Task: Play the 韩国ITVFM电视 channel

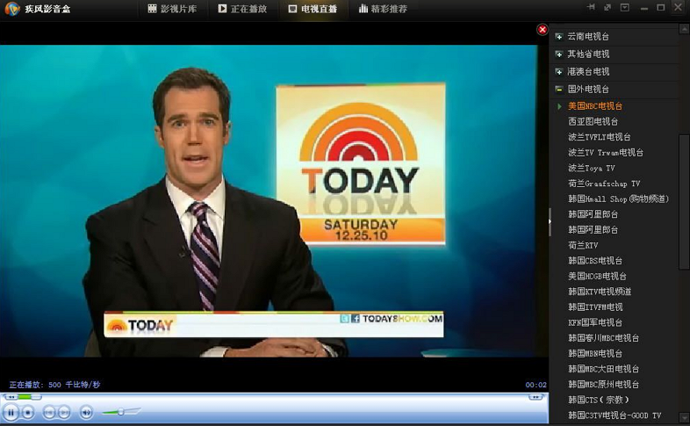Action: (x=595, y=307)
